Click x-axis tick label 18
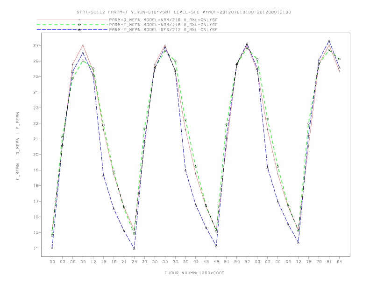Image resolution: width=370 pixels, height=285 pixels. (x=114, y=262)
